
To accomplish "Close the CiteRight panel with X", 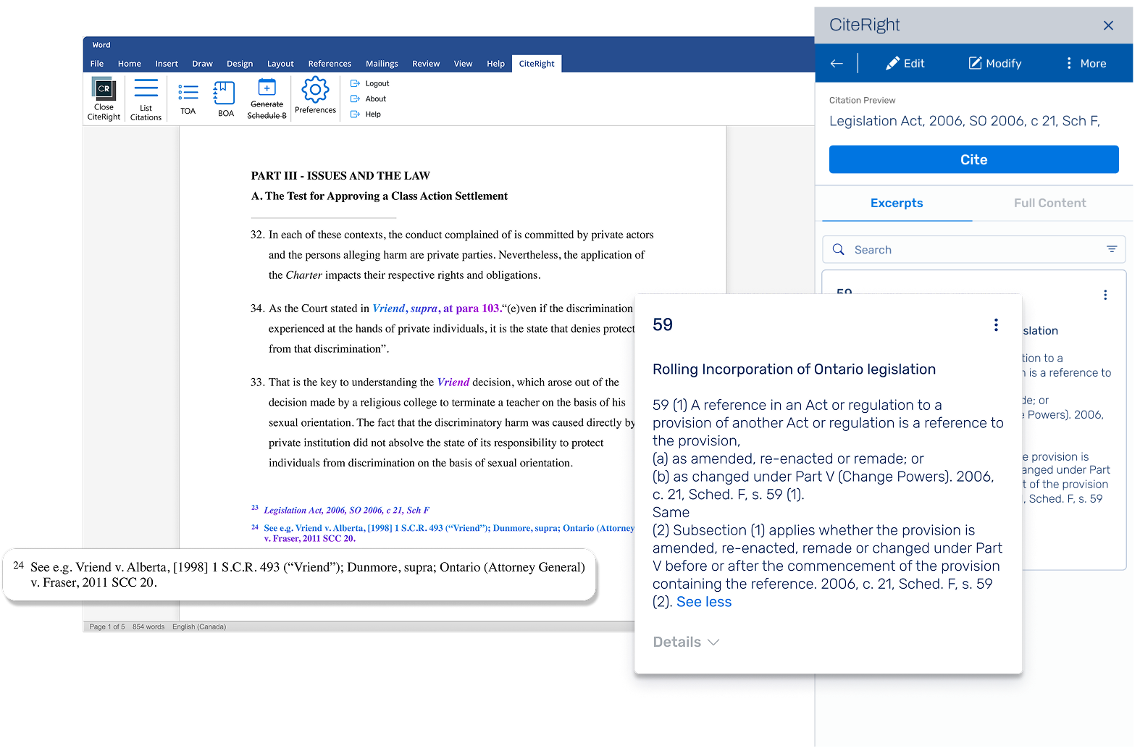I will [1107, 25].
